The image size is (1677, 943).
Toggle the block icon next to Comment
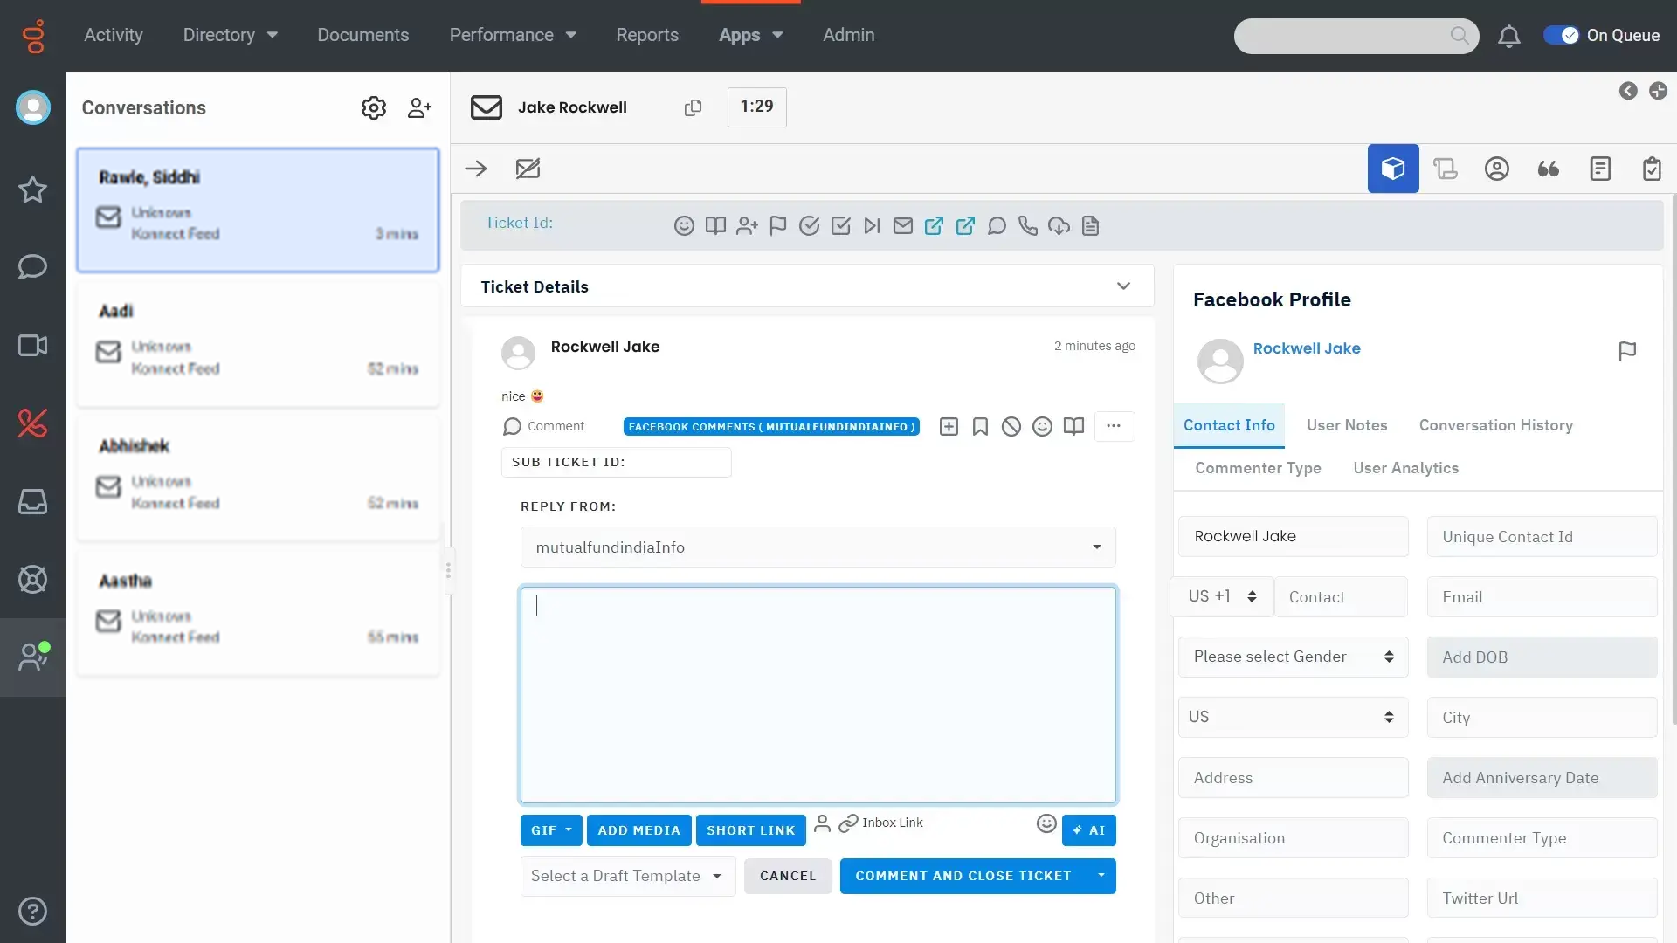[1011, 427]
